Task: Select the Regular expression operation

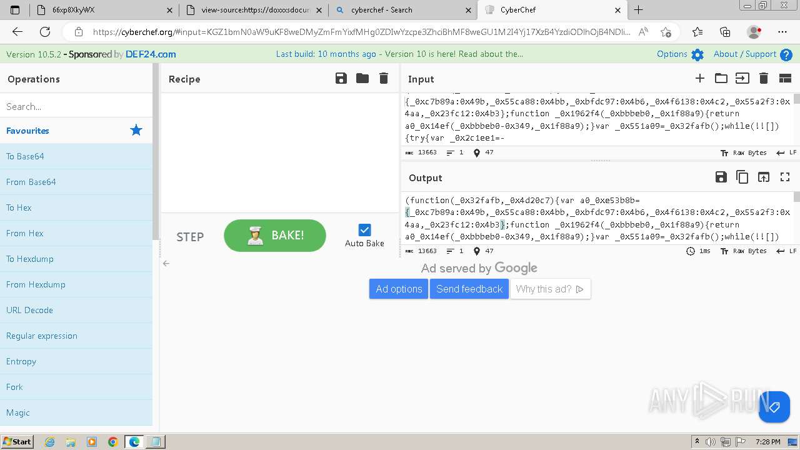Action: pyautogui.click(x=76, y=336)
